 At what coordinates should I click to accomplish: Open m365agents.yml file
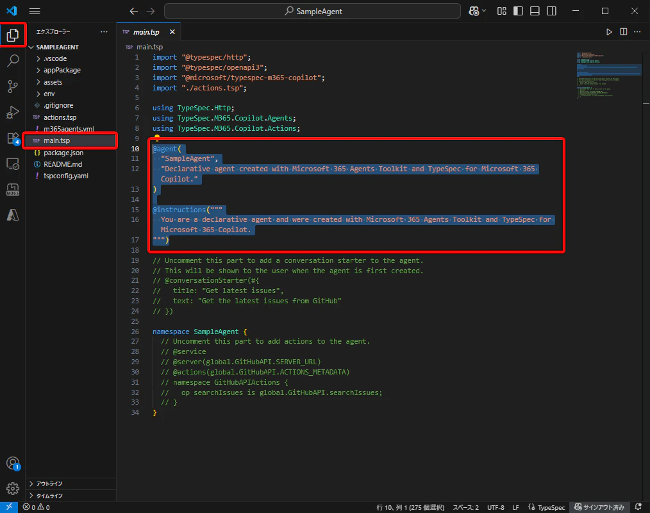click(71, 129)
